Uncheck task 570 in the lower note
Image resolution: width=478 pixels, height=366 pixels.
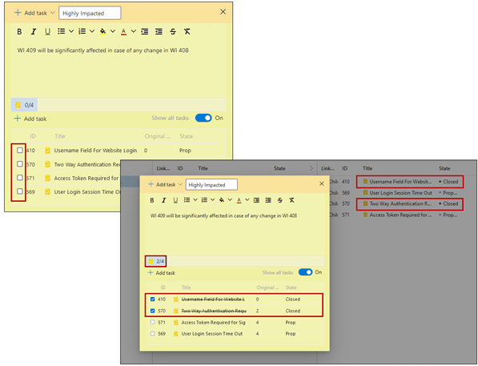click(153, 311)
